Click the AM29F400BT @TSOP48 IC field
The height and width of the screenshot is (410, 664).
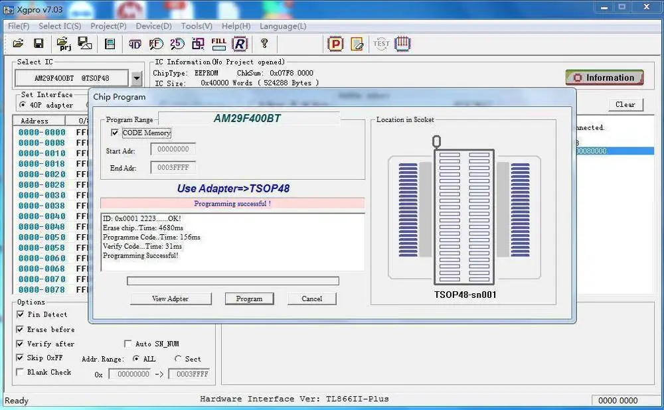tap(72, 78)
